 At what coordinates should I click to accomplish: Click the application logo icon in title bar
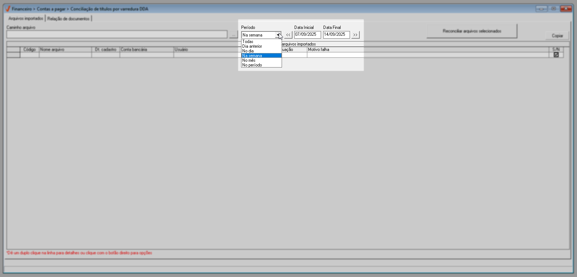8,9
